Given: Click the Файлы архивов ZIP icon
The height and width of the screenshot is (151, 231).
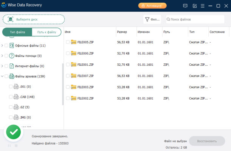Looking at the screenshot, I should point(12,76).
